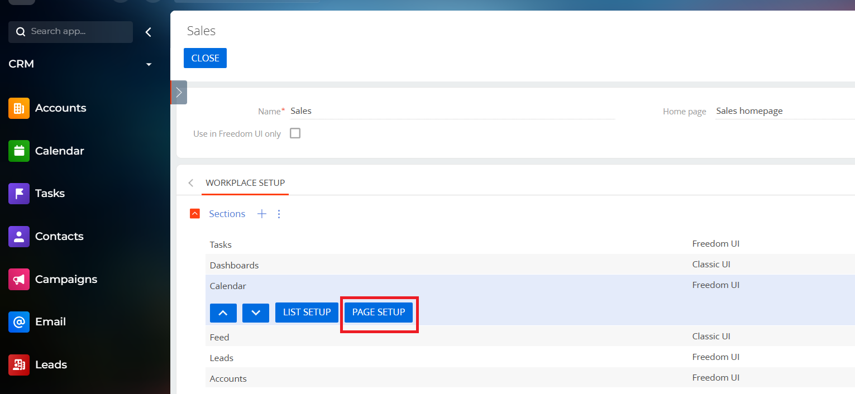Viewport: 855px width, 394px height.
Task: Open the Leads sidebar icon
Action: point(19,365)
